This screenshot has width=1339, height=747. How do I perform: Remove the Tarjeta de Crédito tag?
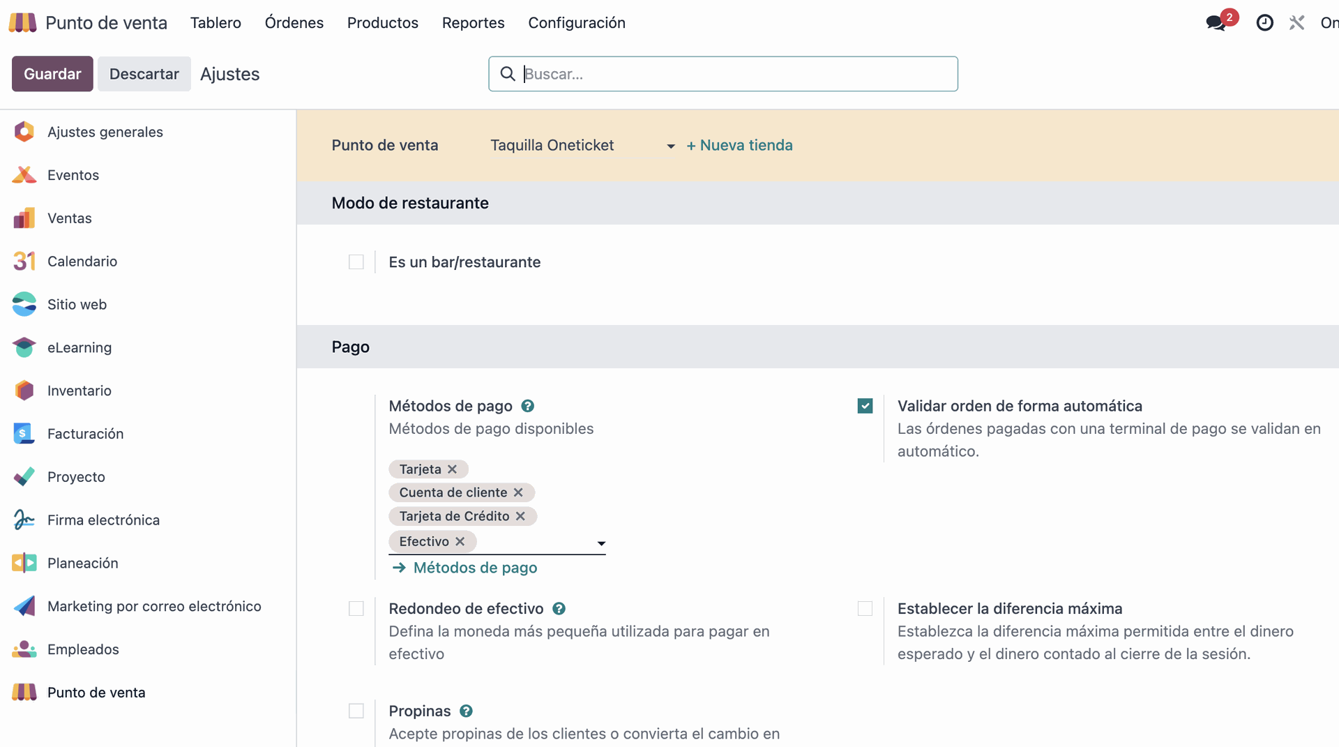520,516
